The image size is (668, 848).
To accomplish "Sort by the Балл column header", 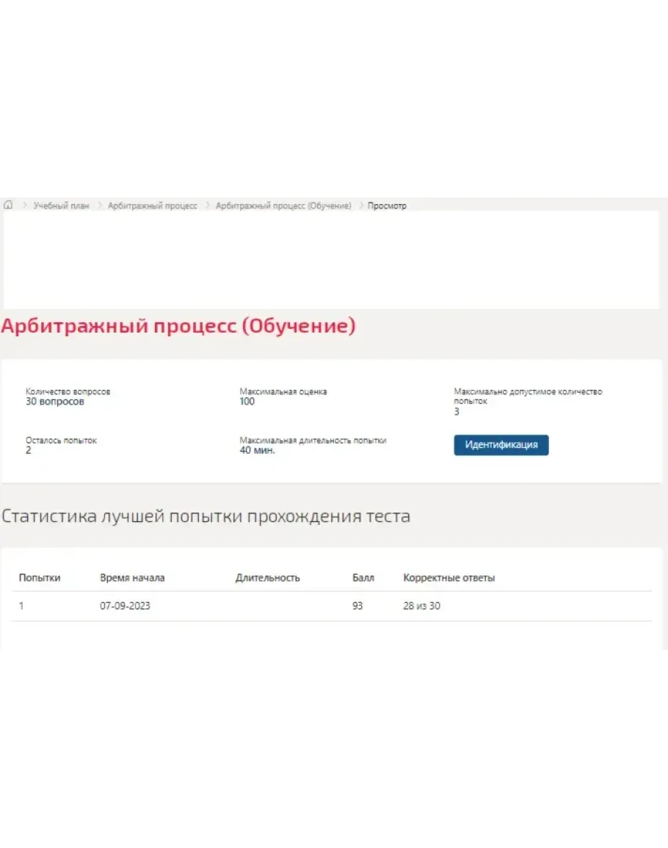I will [x=363, y=578].
